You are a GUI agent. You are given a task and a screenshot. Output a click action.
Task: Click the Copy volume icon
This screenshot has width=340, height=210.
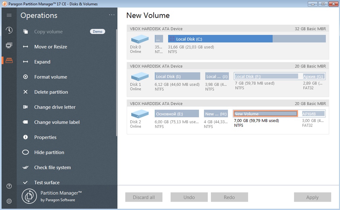point(26,32)
